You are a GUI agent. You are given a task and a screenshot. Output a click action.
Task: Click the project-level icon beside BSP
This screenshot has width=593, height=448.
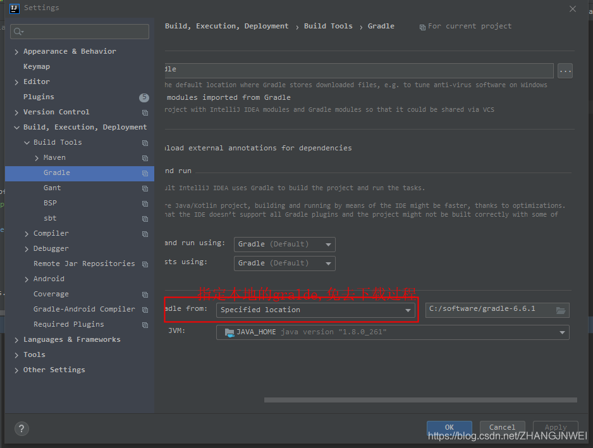[145, 203]
